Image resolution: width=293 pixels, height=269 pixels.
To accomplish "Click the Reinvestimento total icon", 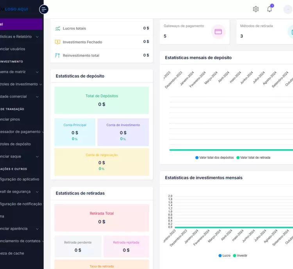I will click(x=58, y=55).
